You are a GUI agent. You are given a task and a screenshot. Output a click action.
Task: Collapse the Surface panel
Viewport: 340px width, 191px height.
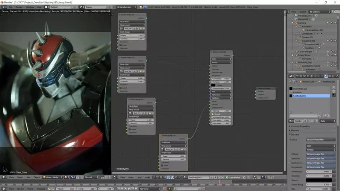click(x=295, y=134)
